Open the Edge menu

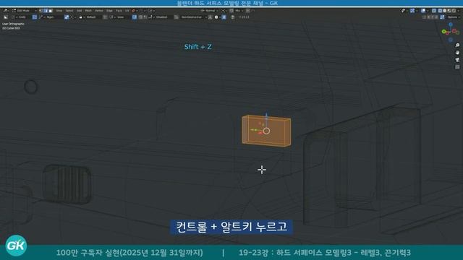click(x=109, y=11)
